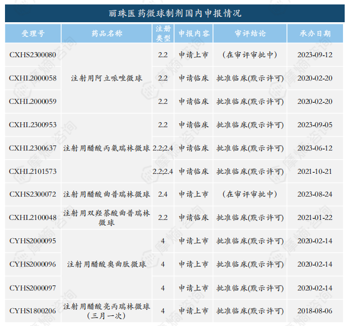
Task: Select acceptance number CXHL2300637
Action: tap(33, 148)
